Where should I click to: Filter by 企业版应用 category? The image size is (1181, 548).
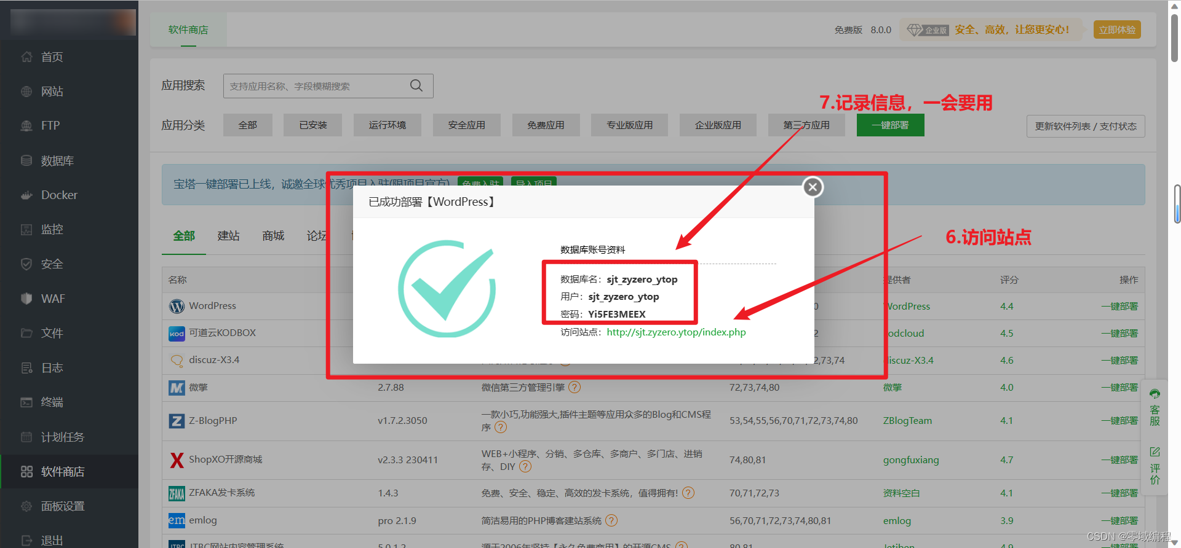pos(718,125)
